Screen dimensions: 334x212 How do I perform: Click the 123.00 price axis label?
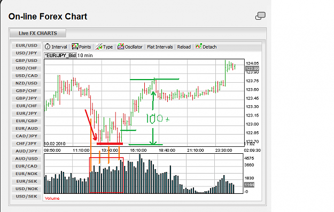pos(252,124)
